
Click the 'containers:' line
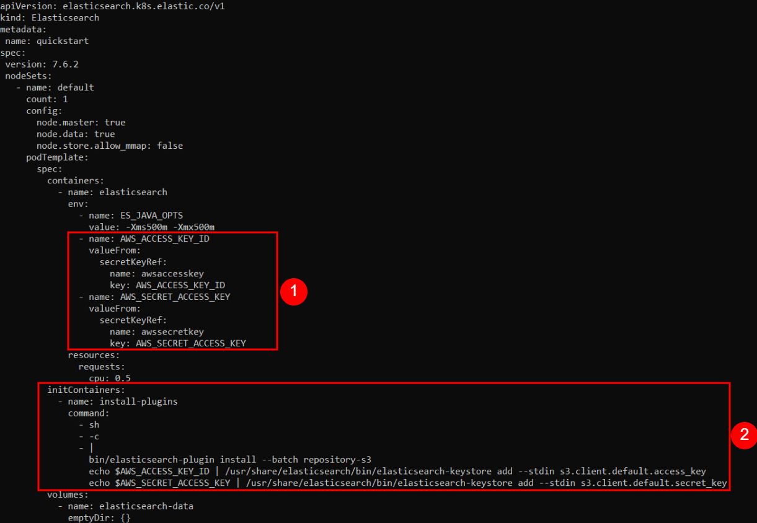click(76, 180)
